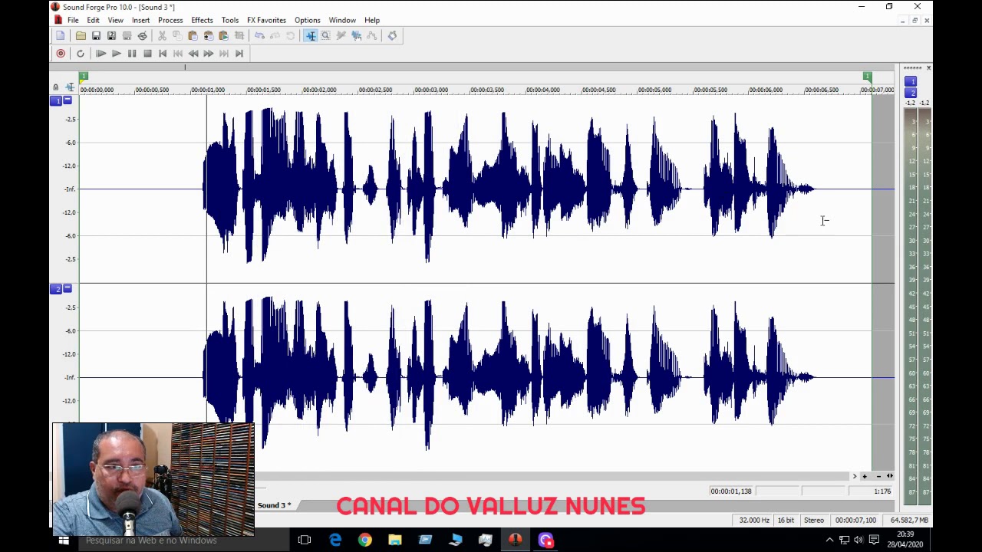Click the Play Clipboard icon

223,36
